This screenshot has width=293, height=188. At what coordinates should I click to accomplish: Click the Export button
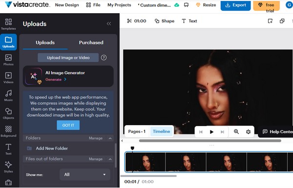coord(236,5)
